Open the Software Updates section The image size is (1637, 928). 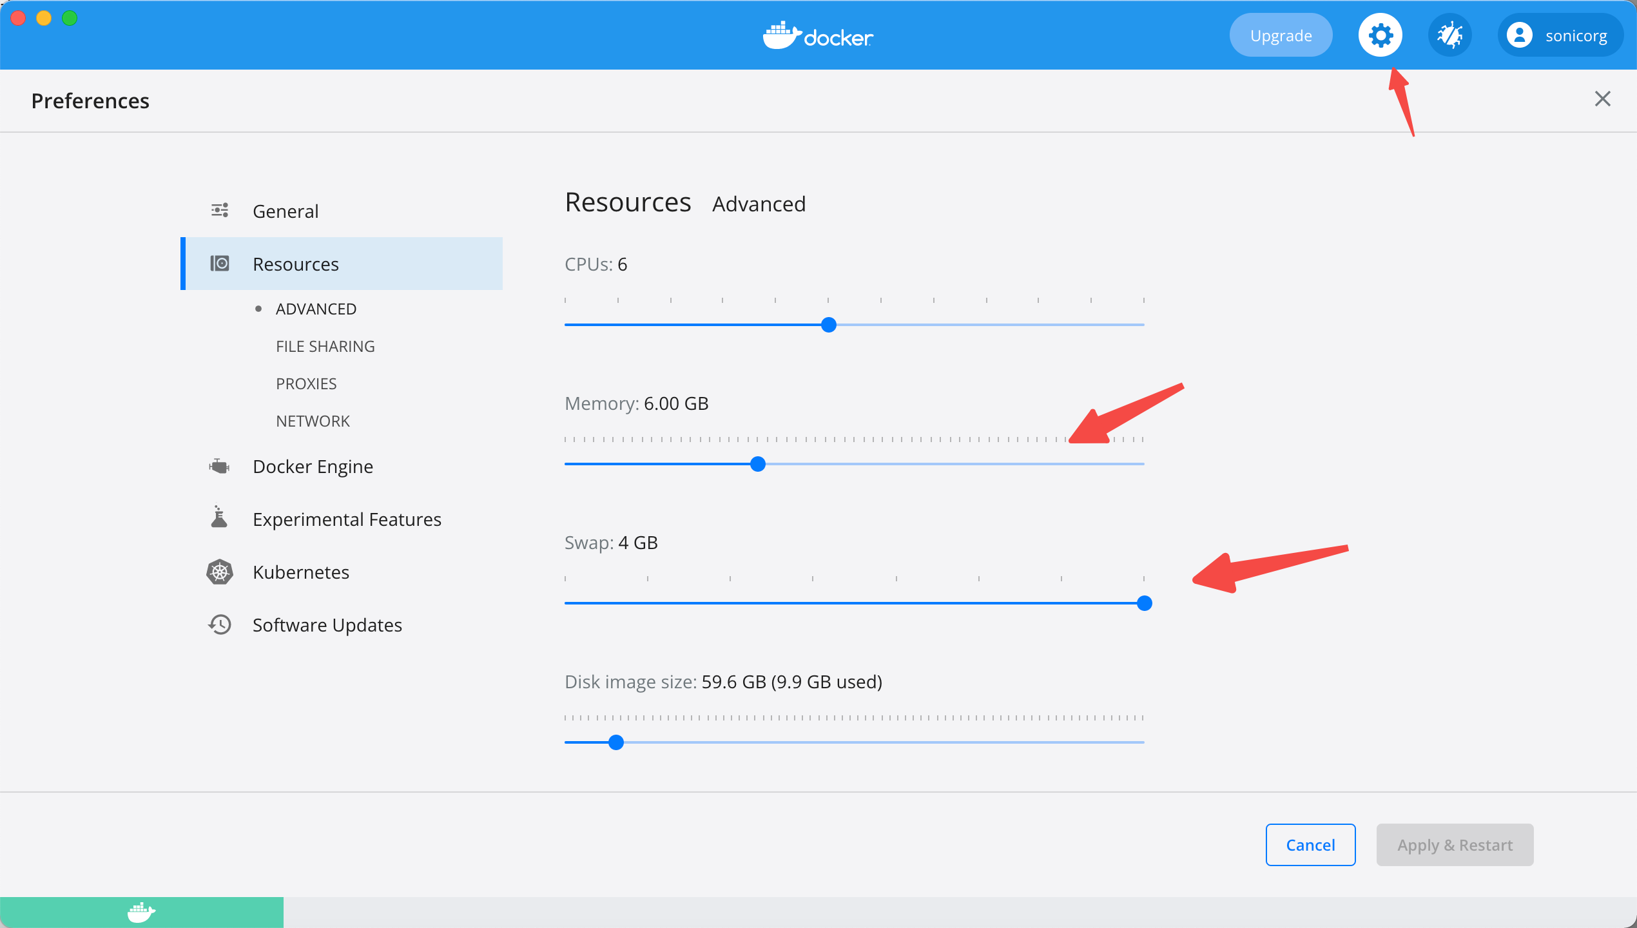click(x=342, y=624)
